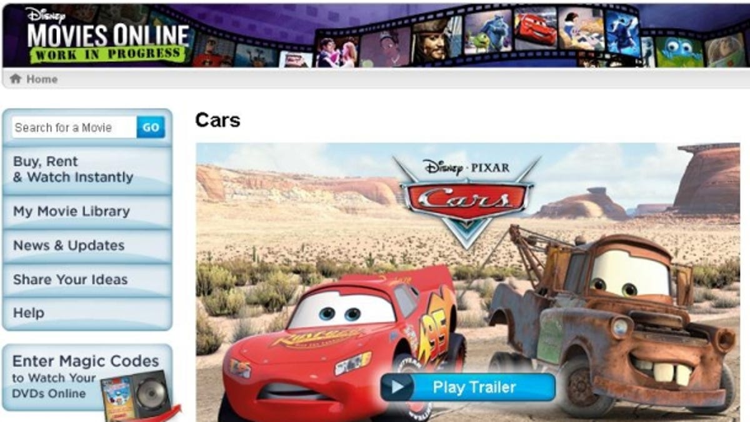
Task: Open News & Updates section
Action: pos(87,245)
